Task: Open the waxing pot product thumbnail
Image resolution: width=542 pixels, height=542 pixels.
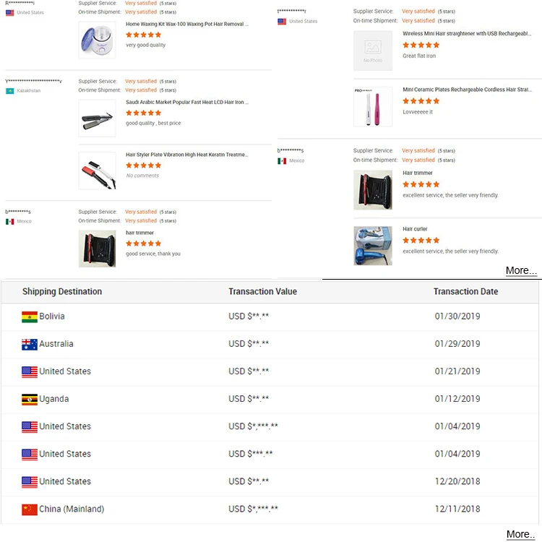Action: [97, 40]
